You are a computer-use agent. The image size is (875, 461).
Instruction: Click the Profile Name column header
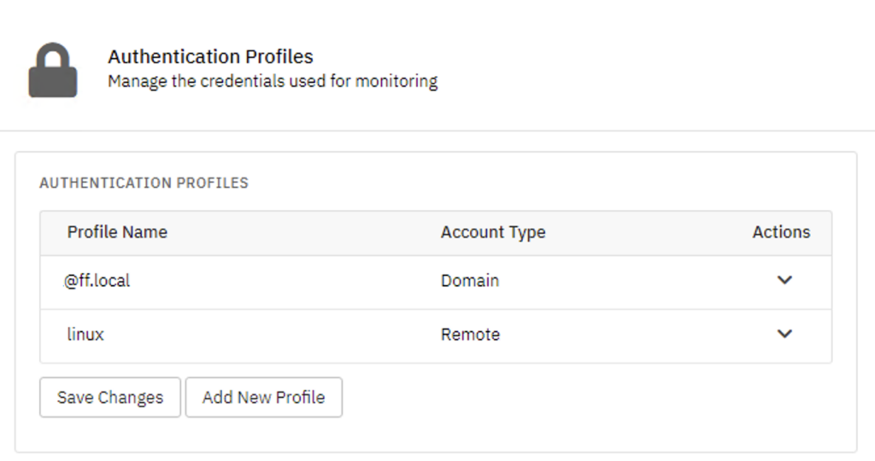point(117,232)
